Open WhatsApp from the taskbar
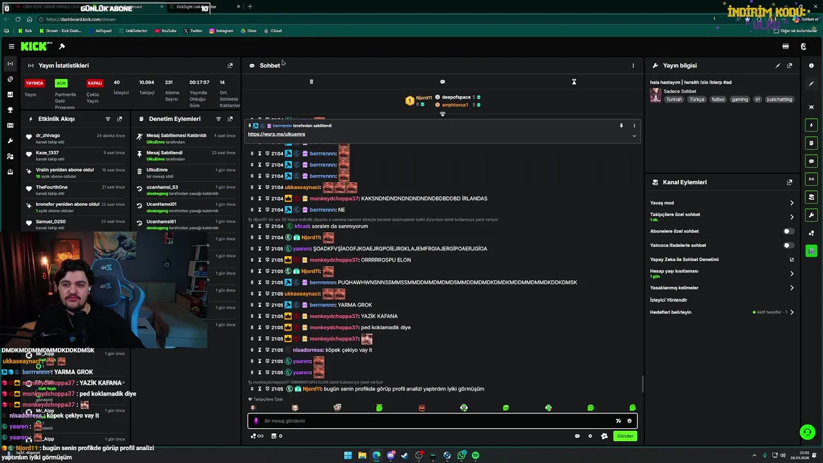The height and width of the screenshot is (463, 823). pyautogui.click(x=462, y=455)
